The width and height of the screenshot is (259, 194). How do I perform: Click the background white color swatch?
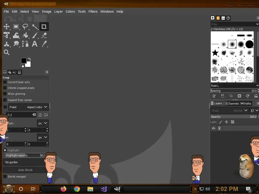pos(28,64)
